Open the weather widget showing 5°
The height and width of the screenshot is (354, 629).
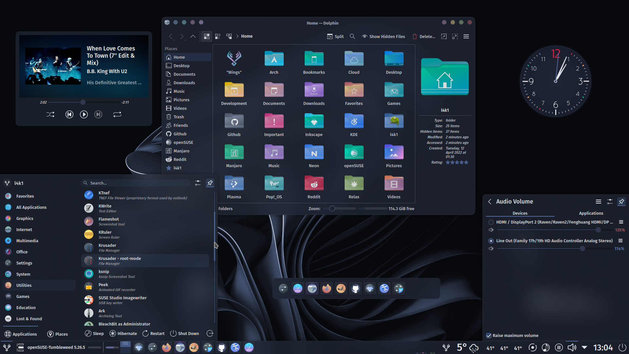[467, 347]
